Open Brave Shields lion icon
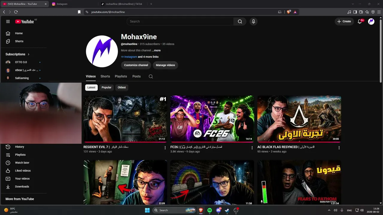 click(288, 12)
